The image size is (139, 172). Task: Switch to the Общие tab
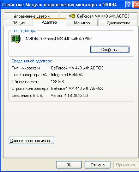pos(18,23)
